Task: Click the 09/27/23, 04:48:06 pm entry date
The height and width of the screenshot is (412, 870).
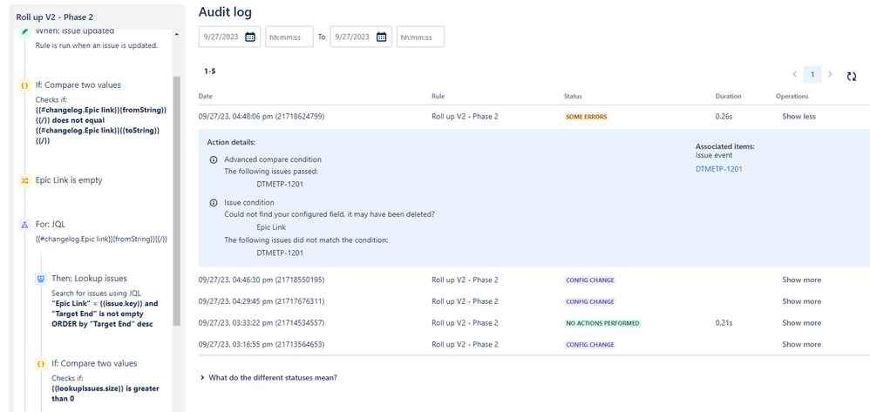Action: [262, 117]
